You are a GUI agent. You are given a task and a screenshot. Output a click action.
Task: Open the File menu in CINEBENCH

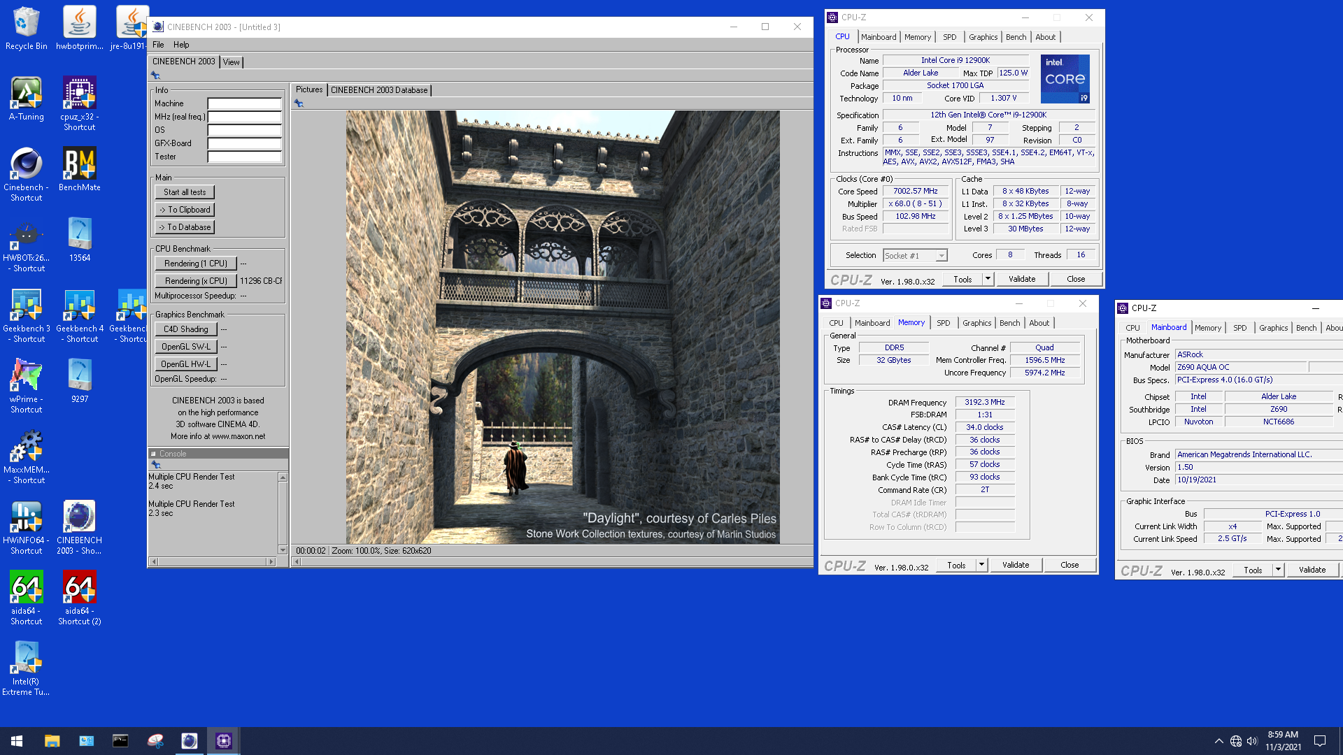coord(158,45)
